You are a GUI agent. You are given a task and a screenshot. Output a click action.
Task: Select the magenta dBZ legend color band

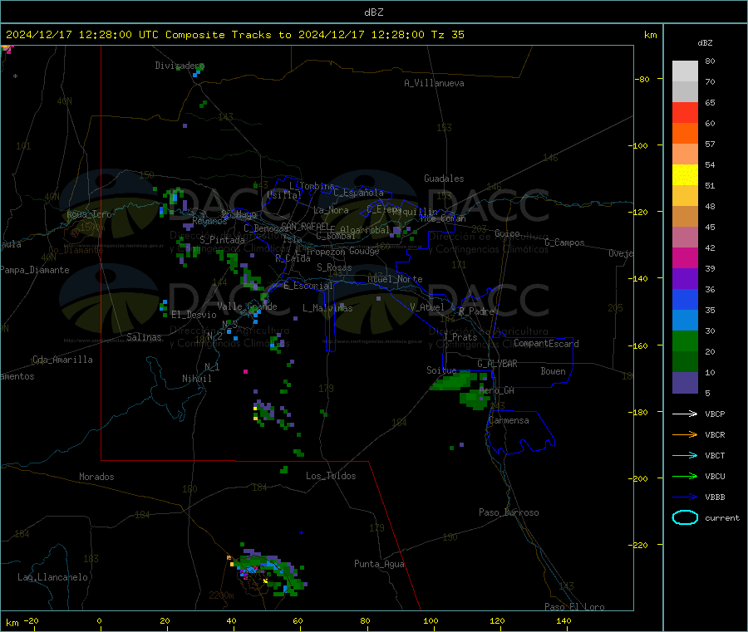(685, 257)
